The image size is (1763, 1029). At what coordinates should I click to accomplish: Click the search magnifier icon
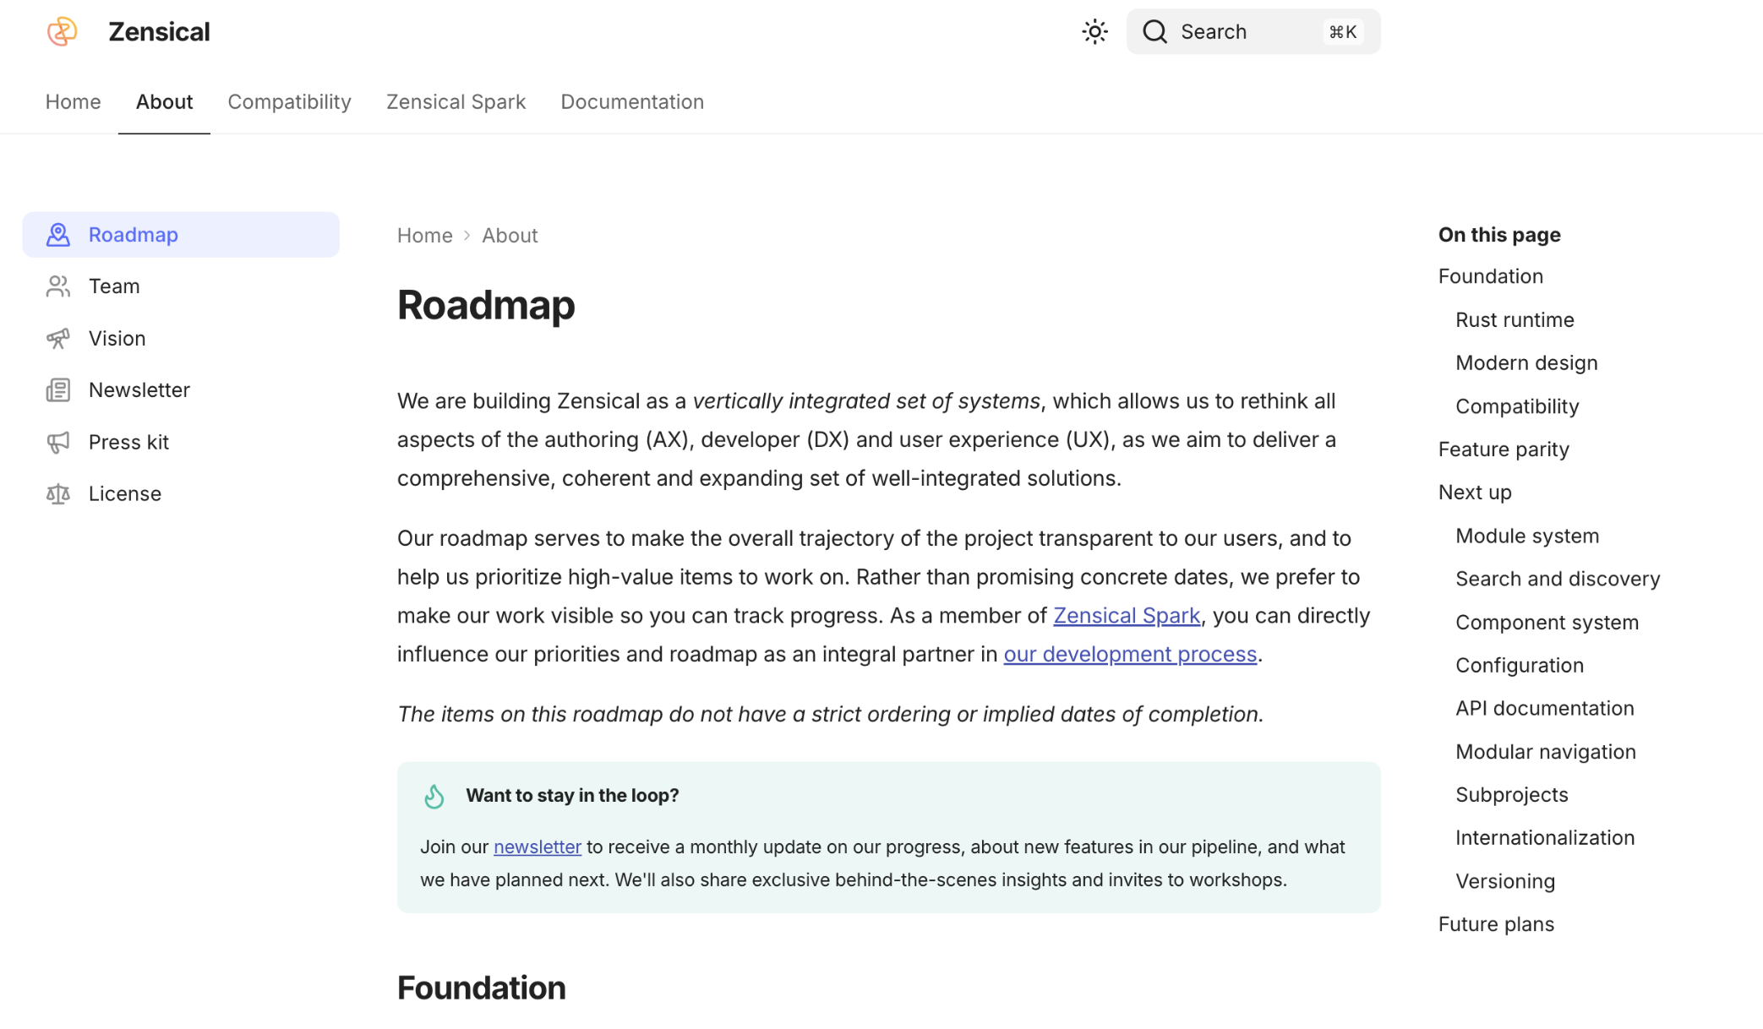(1154, 32)
